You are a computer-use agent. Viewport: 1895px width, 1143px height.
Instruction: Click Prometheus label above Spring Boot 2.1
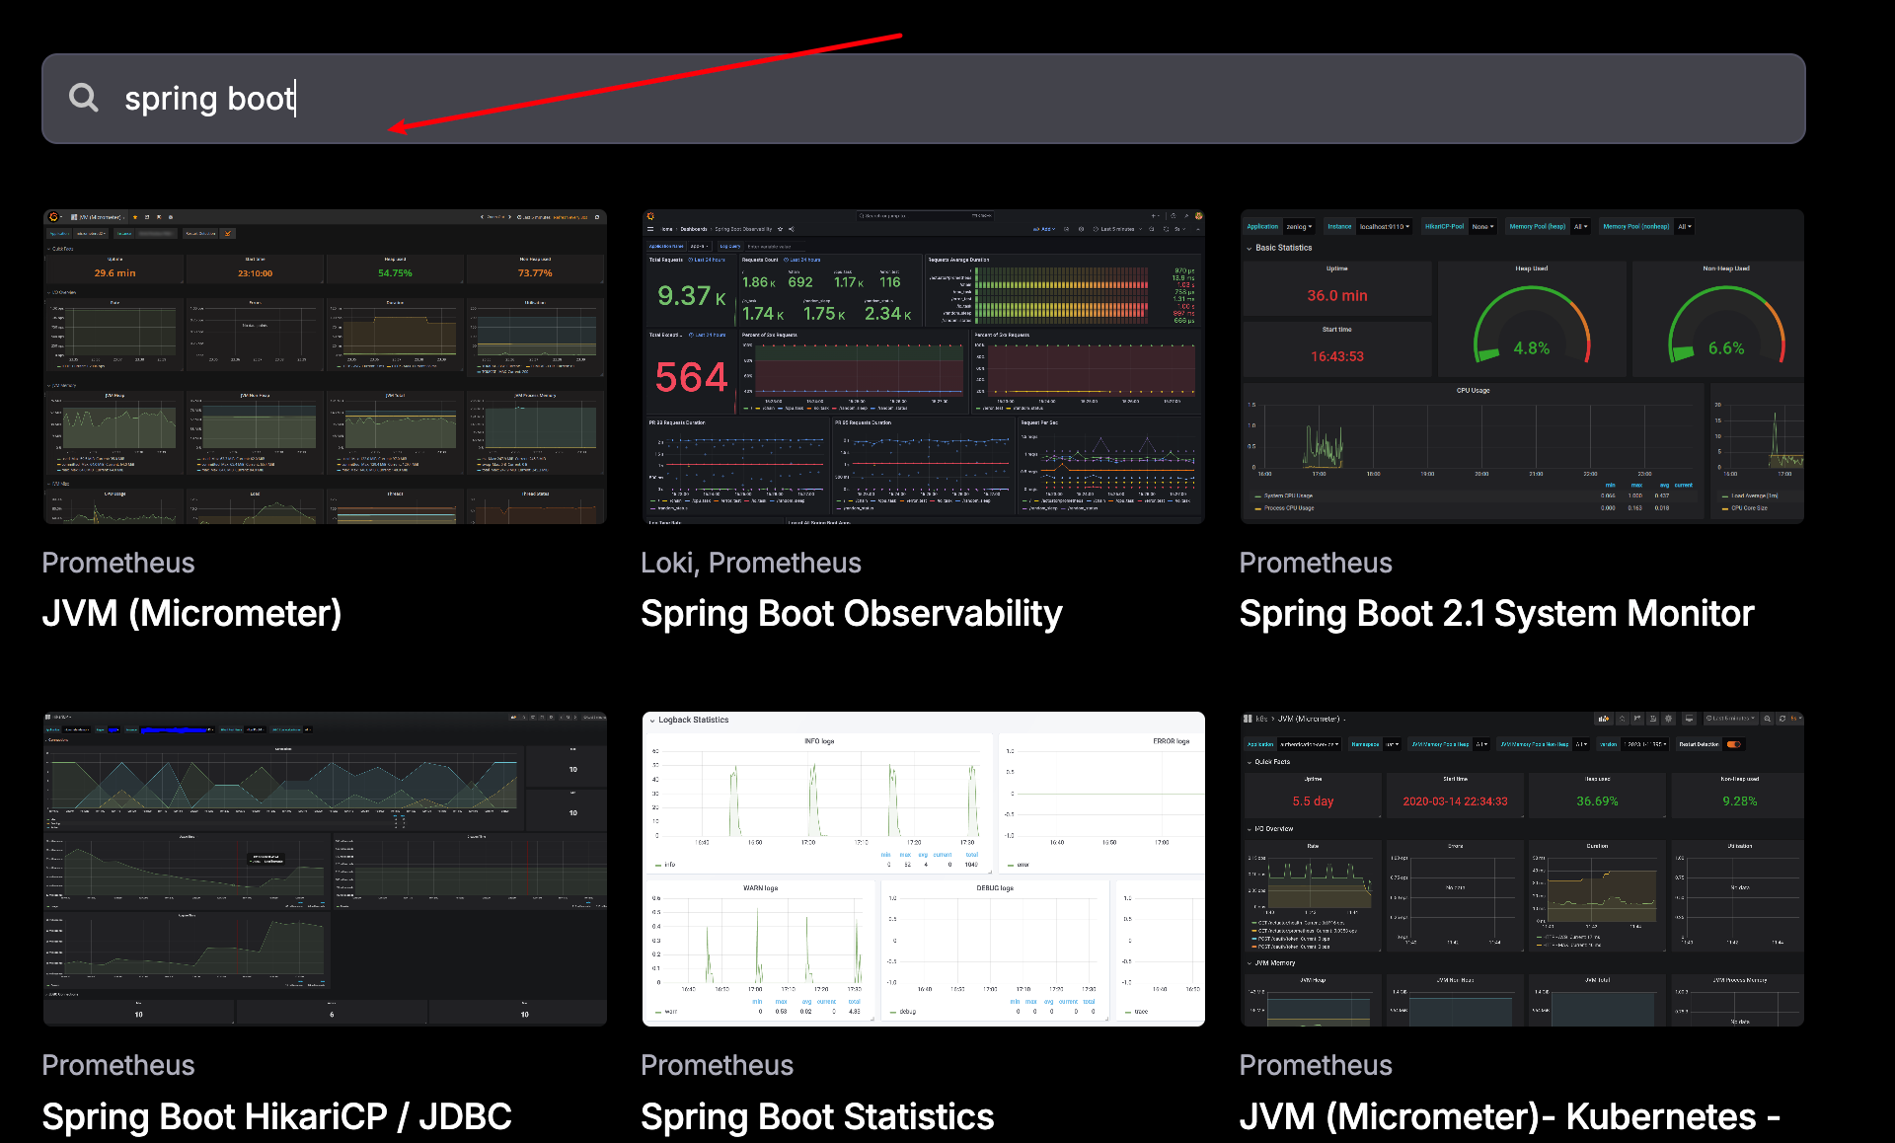pyautogui.click(x=1316, y=563)
